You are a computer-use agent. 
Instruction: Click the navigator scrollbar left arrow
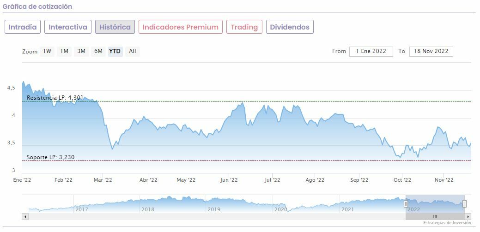25,216
